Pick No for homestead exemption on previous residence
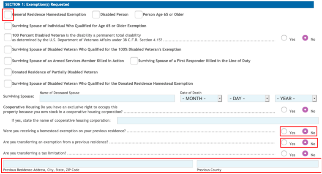This screenshot has width=322, height=174. pos(305,131)
